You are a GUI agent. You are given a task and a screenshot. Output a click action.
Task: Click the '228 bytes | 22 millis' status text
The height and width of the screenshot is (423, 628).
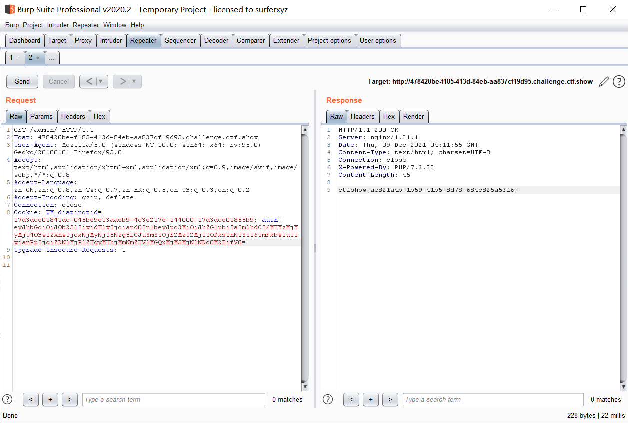click(596, 415)
